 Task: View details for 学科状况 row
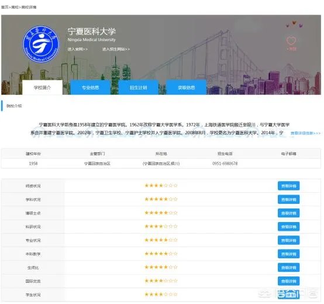click(289, 200)
